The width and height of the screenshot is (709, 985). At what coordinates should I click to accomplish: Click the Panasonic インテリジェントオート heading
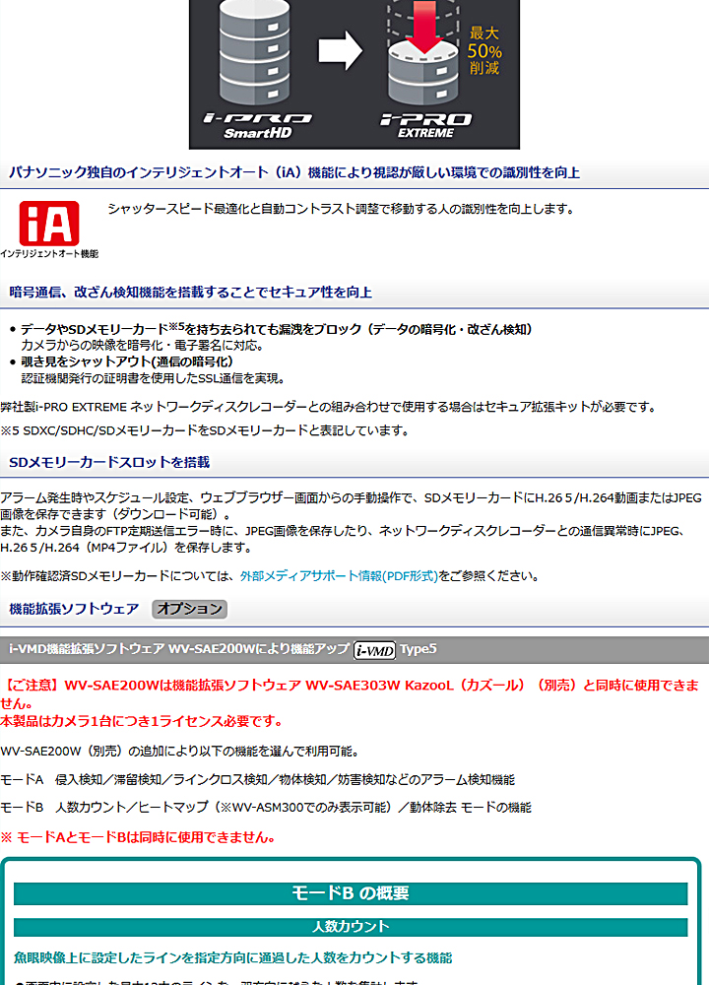click(x=294, y=172)
